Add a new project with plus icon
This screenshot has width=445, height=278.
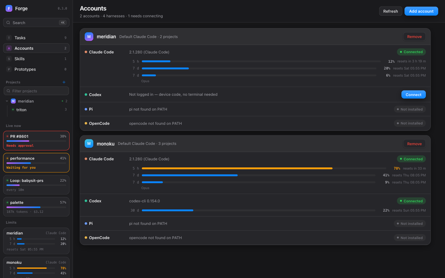pyautogui.click(x=64, y=82)
